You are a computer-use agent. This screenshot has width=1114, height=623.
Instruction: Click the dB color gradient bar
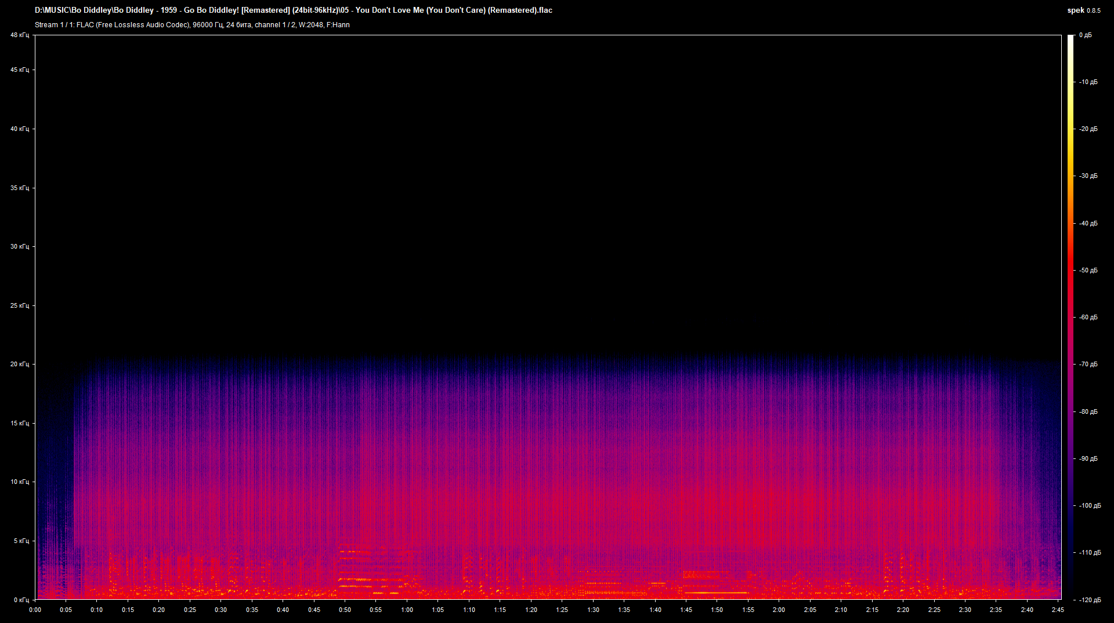click(x=1070, y=317)
